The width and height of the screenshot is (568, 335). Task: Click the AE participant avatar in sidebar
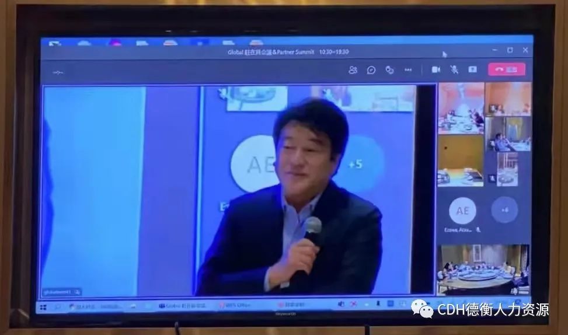pos(462,211)
